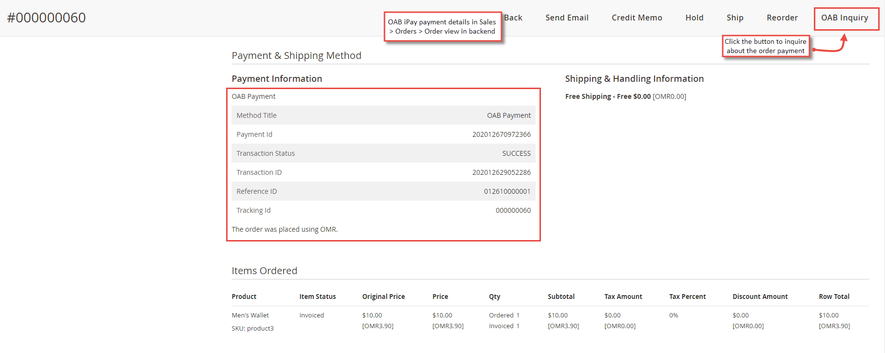885x353 pixels.
Task: Click the Row Total column header
Action: click(x=834, y=297)
